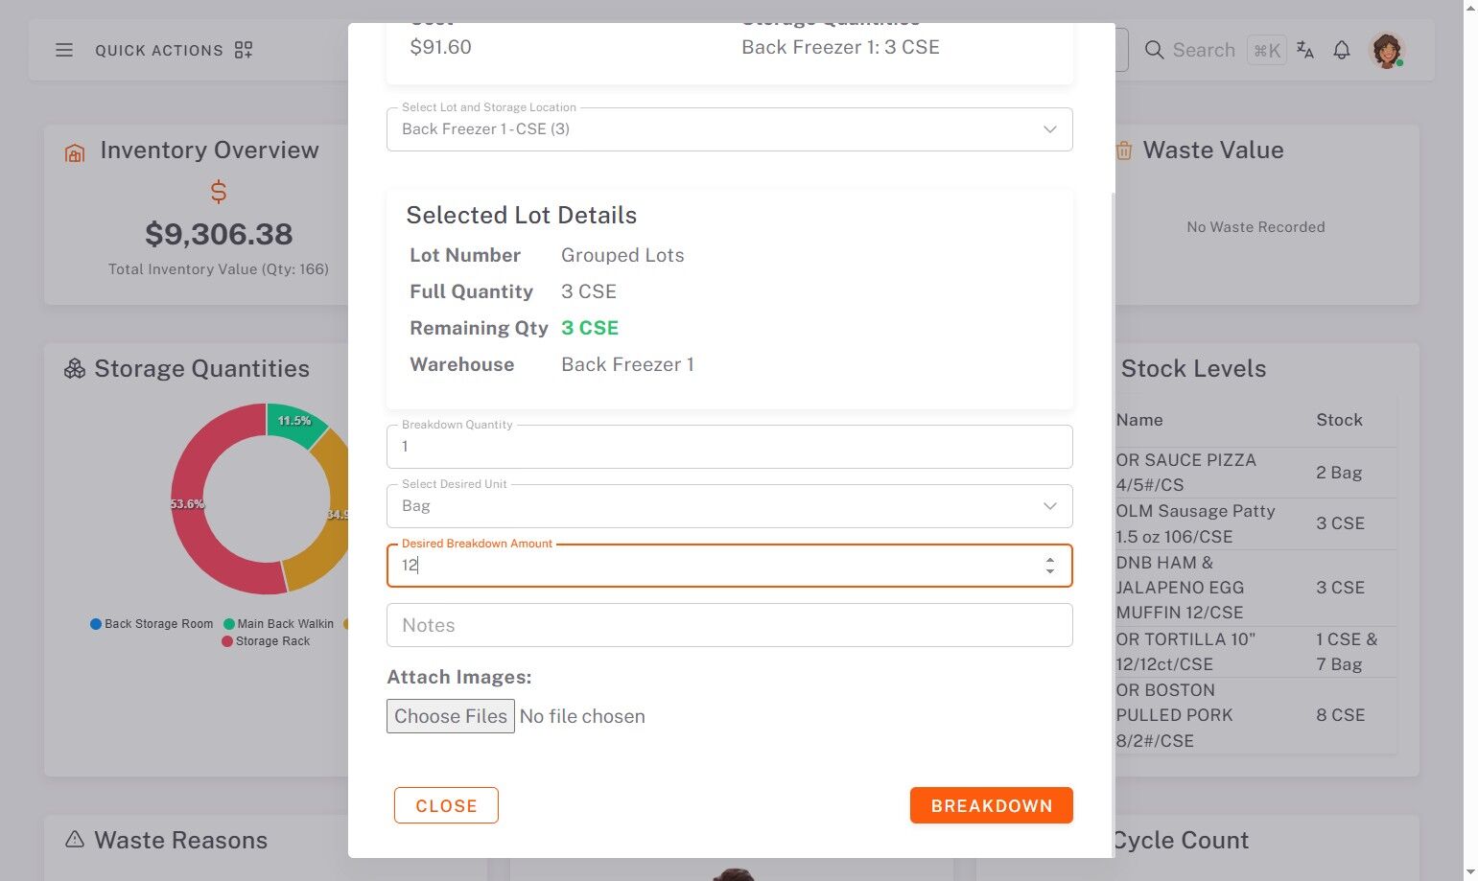Click the Close button in dialog

pos(446,805)
